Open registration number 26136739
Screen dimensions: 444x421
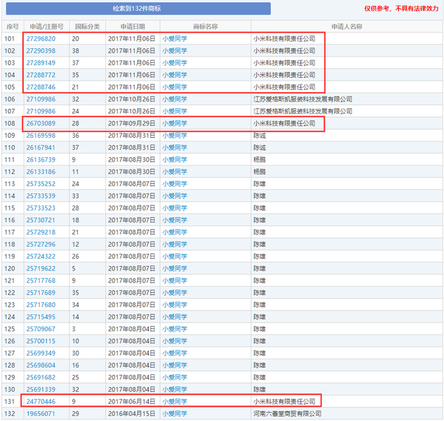pyautogui.click(x=41, y=159)
